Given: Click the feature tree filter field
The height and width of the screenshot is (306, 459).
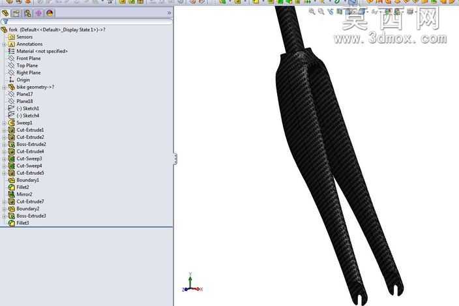Looking at the screenshot, I should [x=87, y=22].
